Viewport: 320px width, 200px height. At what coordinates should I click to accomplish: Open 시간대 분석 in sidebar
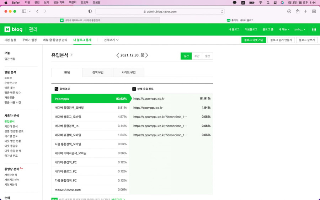(11, 126)
